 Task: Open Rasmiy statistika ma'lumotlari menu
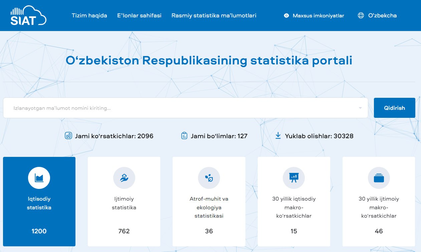pos(214,15)
